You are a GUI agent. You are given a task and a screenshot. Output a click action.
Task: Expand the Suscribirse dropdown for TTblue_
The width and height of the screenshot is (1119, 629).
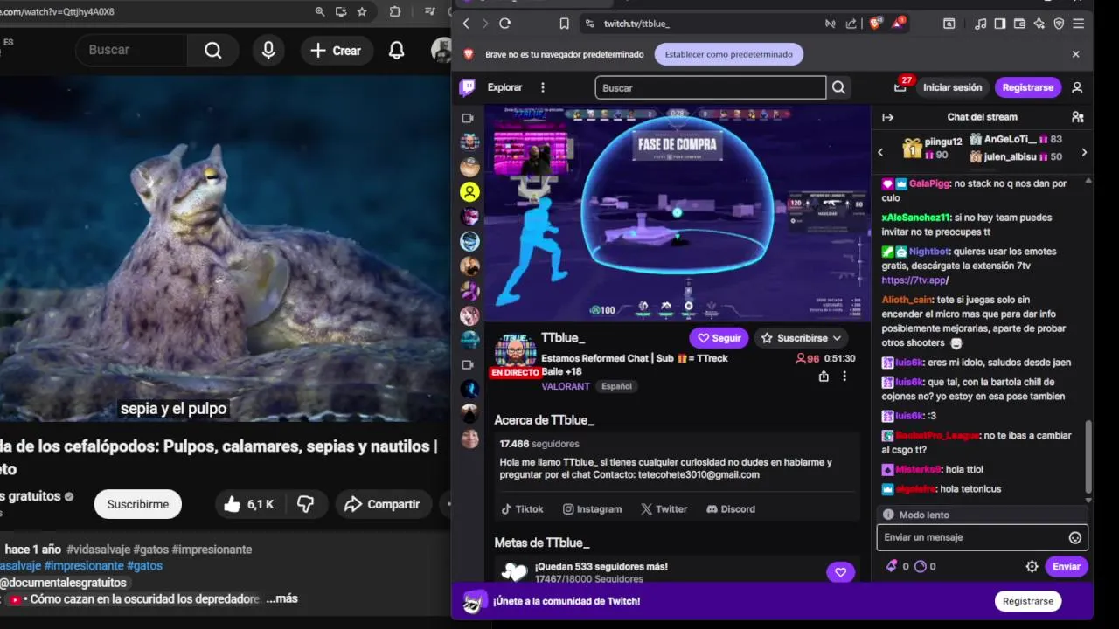point(802,338)
